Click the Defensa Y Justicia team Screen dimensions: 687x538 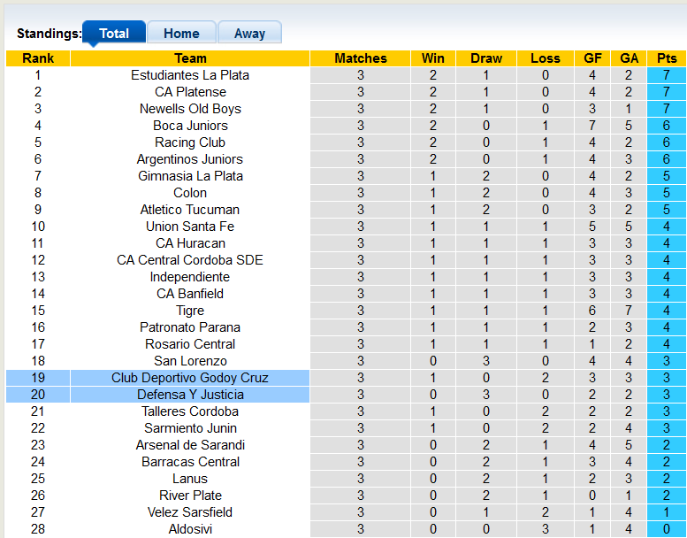pos(190,395)
